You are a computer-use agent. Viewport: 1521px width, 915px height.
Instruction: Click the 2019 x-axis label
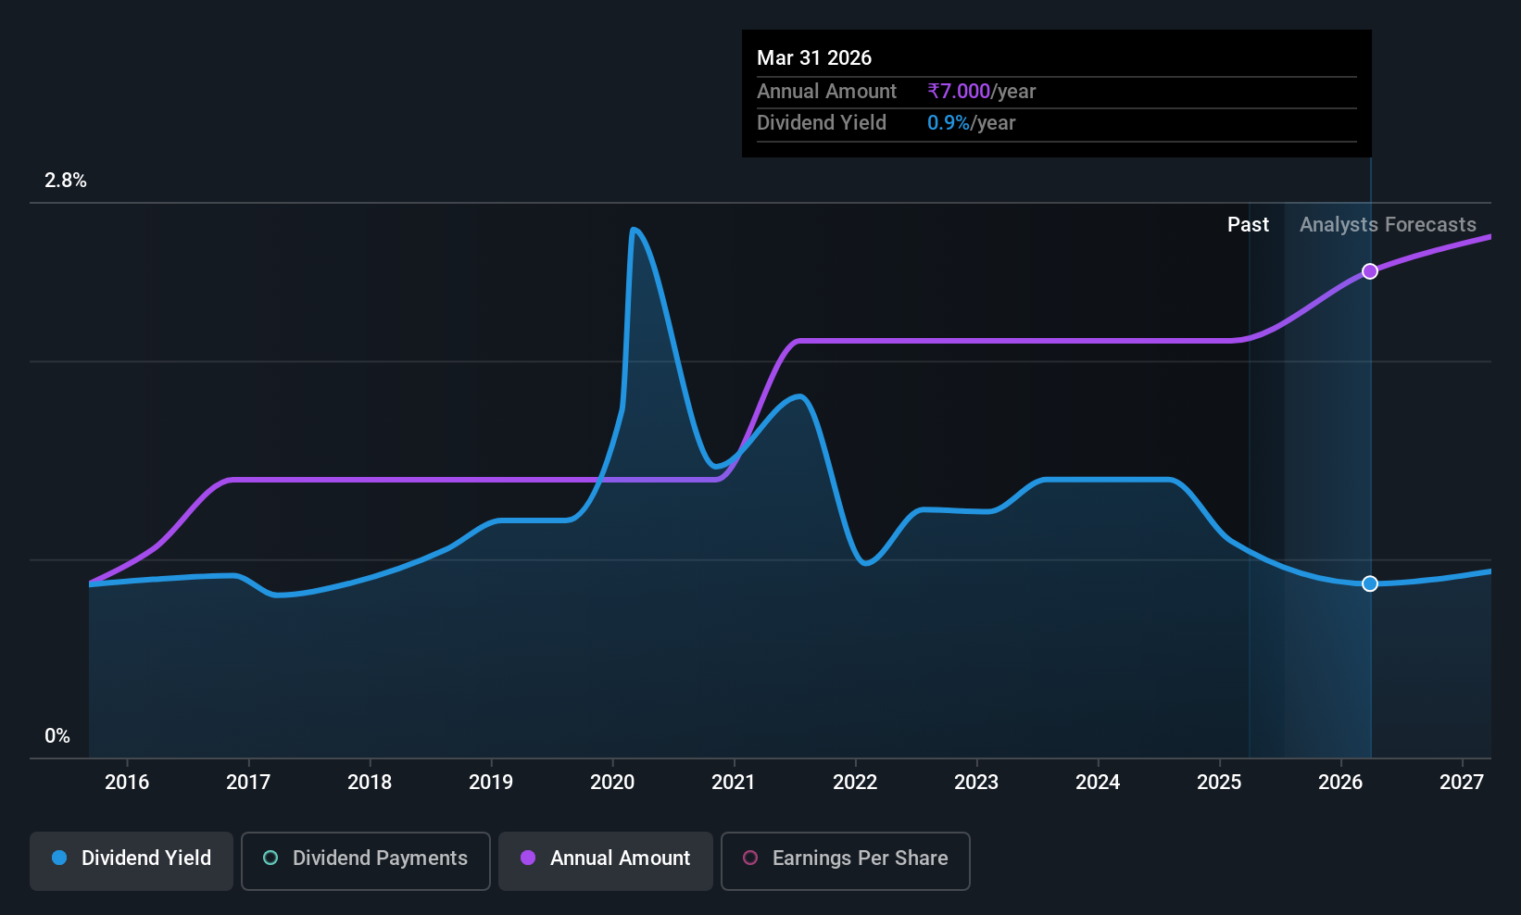[491, 782]
